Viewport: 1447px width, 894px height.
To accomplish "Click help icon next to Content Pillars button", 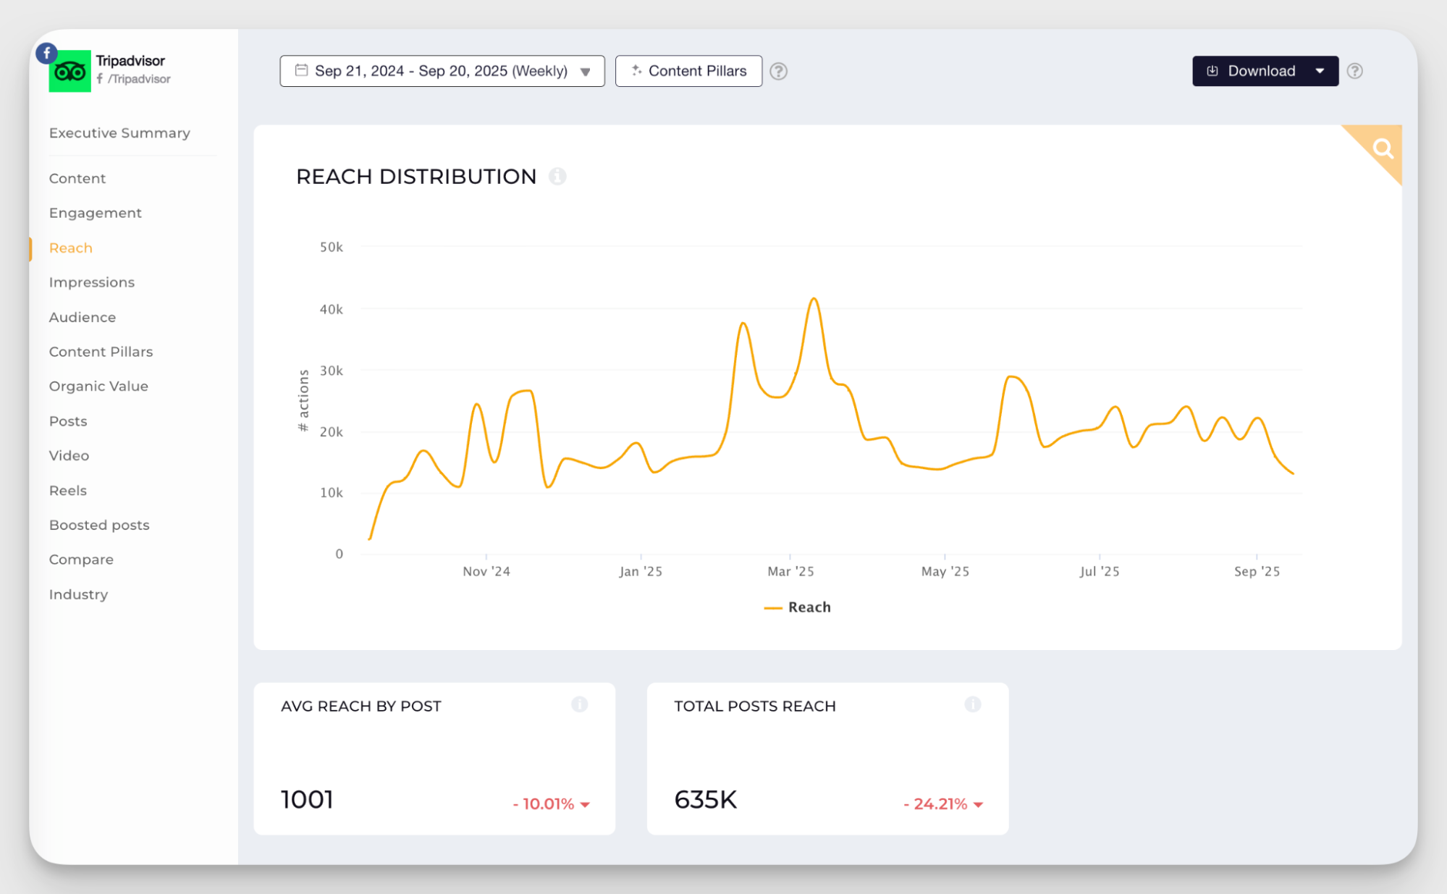I will (x=778, y=71).
